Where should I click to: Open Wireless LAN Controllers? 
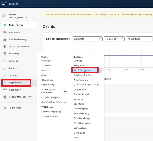tap(48, 91)
